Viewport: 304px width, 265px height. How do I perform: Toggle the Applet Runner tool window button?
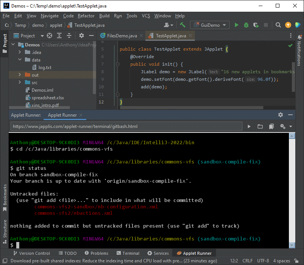[x=194, y=253]
